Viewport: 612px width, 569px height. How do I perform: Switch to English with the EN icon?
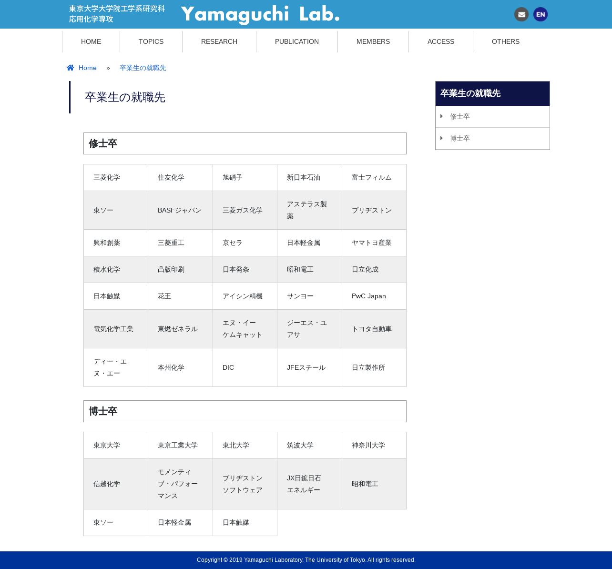pos(541,14)
